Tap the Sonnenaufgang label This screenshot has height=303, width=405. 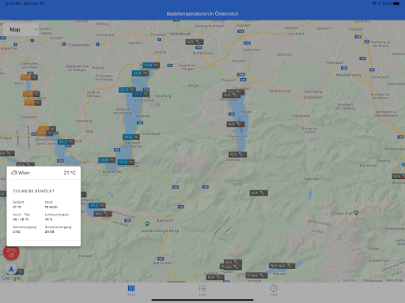(x=25, y=227)
